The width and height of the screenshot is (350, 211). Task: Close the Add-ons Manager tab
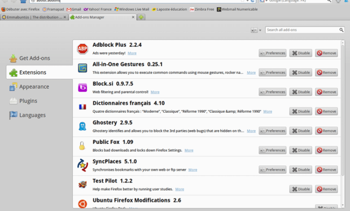(133, 17)
